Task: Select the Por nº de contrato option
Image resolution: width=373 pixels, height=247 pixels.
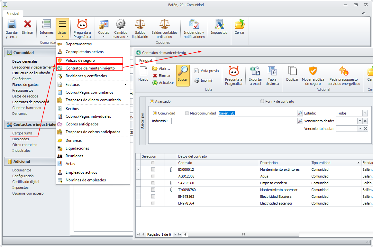Action: [262, 101]
